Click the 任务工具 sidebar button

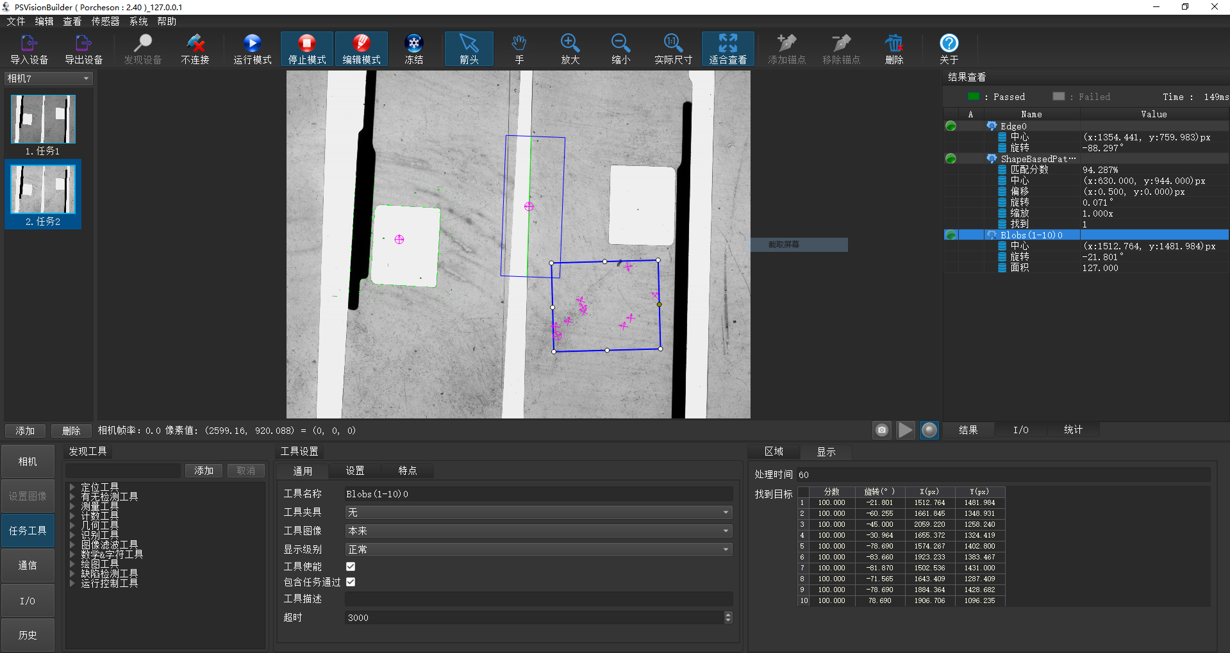click(x=28, y=531)
